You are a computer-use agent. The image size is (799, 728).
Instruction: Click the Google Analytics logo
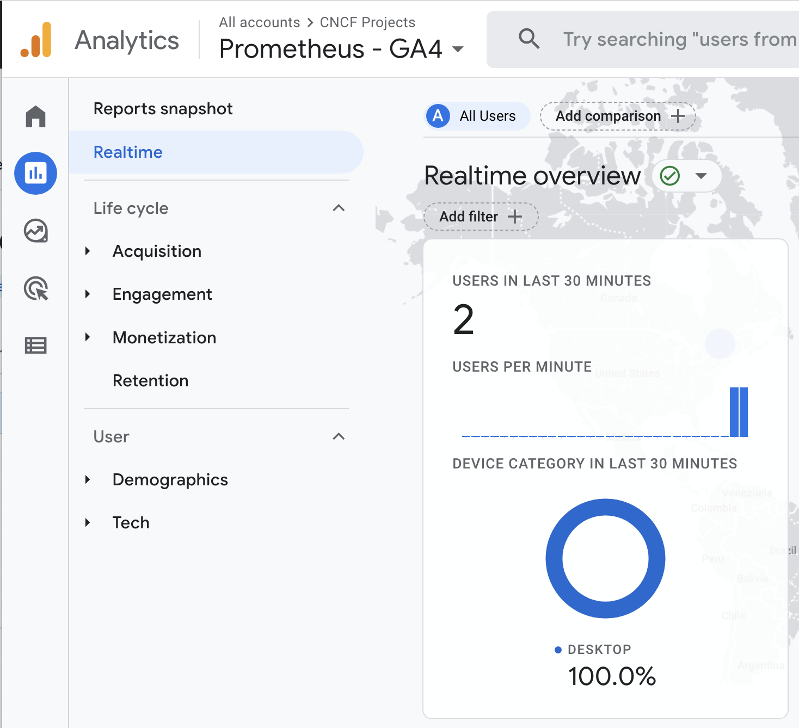point(36,40)
